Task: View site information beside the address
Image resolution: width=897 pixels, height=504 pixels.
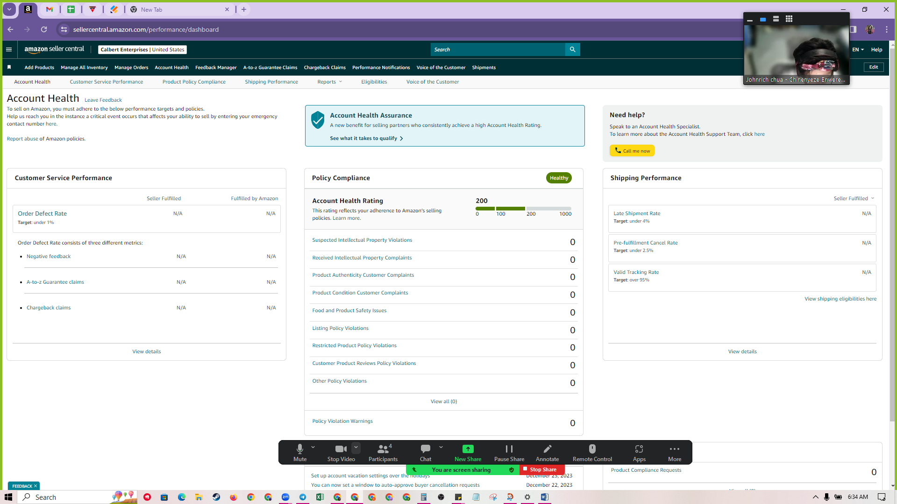Action: (x=64, y=29)
